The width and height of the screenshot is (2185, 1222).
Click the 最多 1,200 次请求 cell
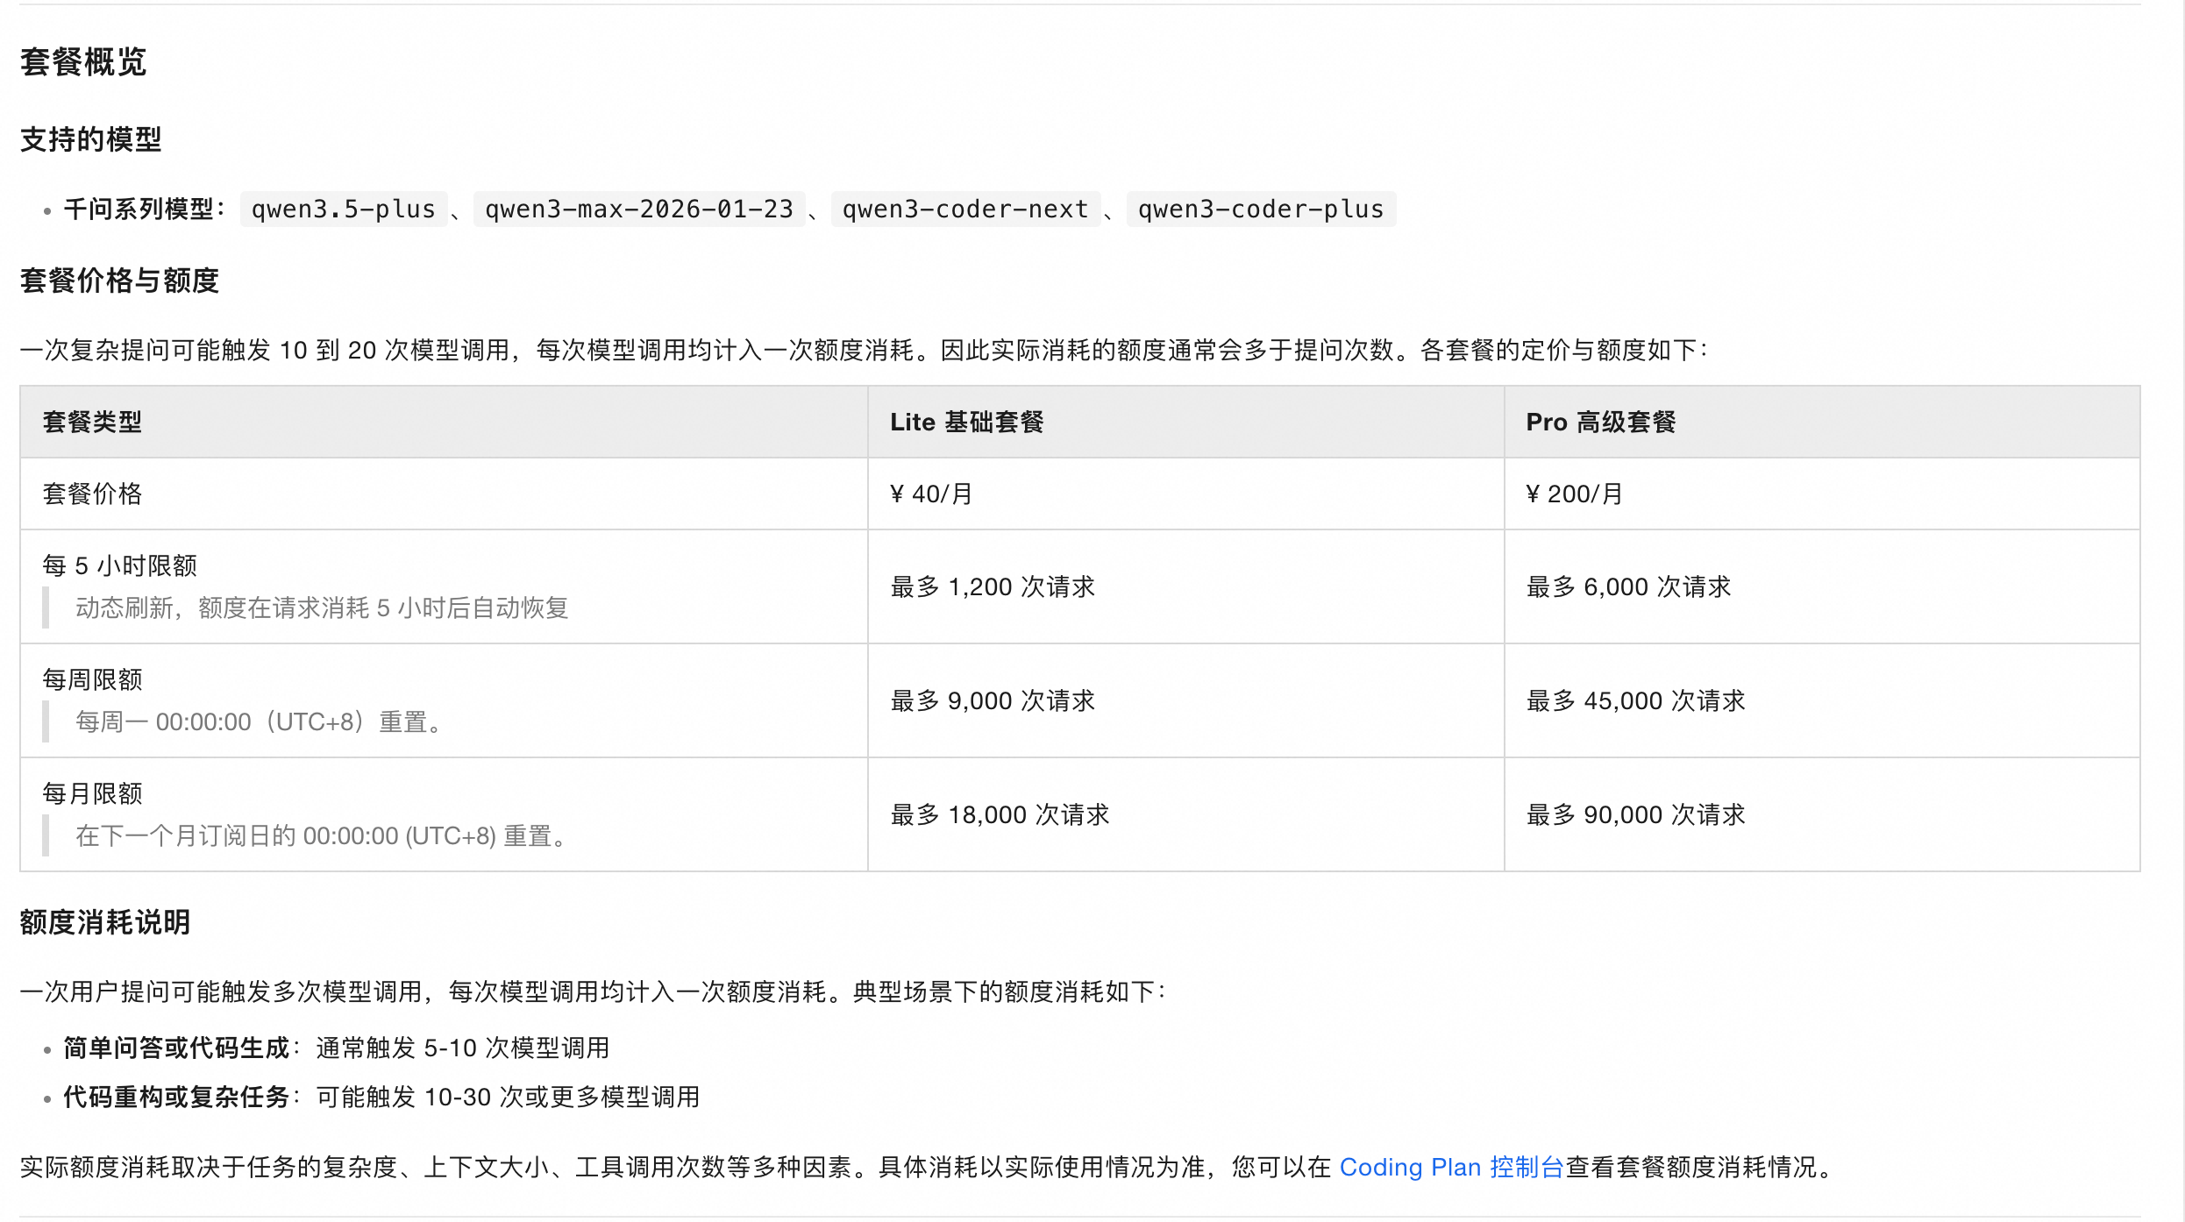993,586
